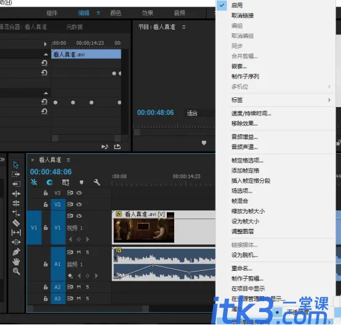Screen dimensions: 341x325
Task: Click timeline timecode 00:00:48:06
Action: click(x=50, y=172)
